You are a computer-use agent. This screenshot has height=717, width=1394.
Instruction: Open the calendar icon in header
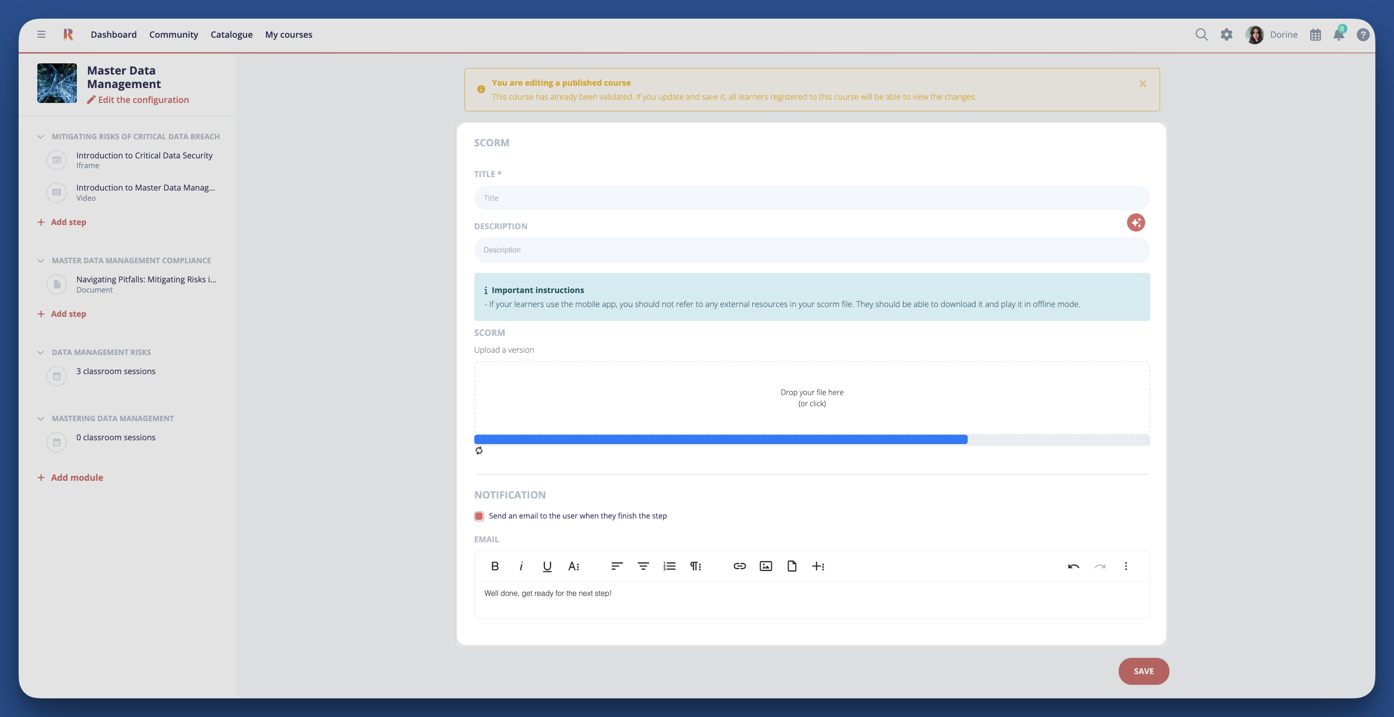click(x=1316, y=35)
